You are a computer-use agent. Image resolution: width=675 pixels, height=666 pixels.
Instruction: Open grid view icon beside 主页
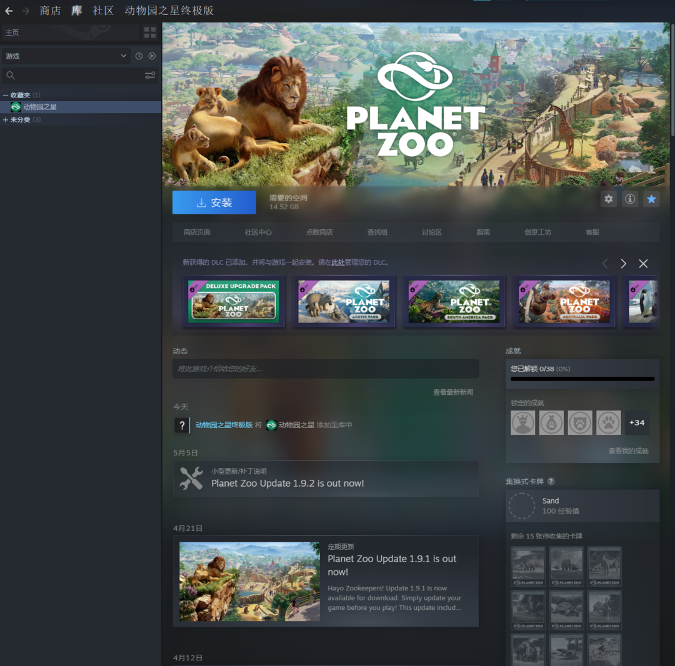tap(150, 32)
